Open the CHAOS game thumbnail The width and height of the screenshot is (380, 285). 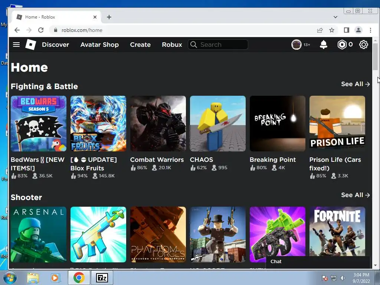[x=217, y=124]
